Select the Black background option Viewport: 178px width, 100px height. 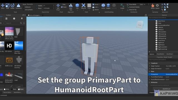point(12,89)
